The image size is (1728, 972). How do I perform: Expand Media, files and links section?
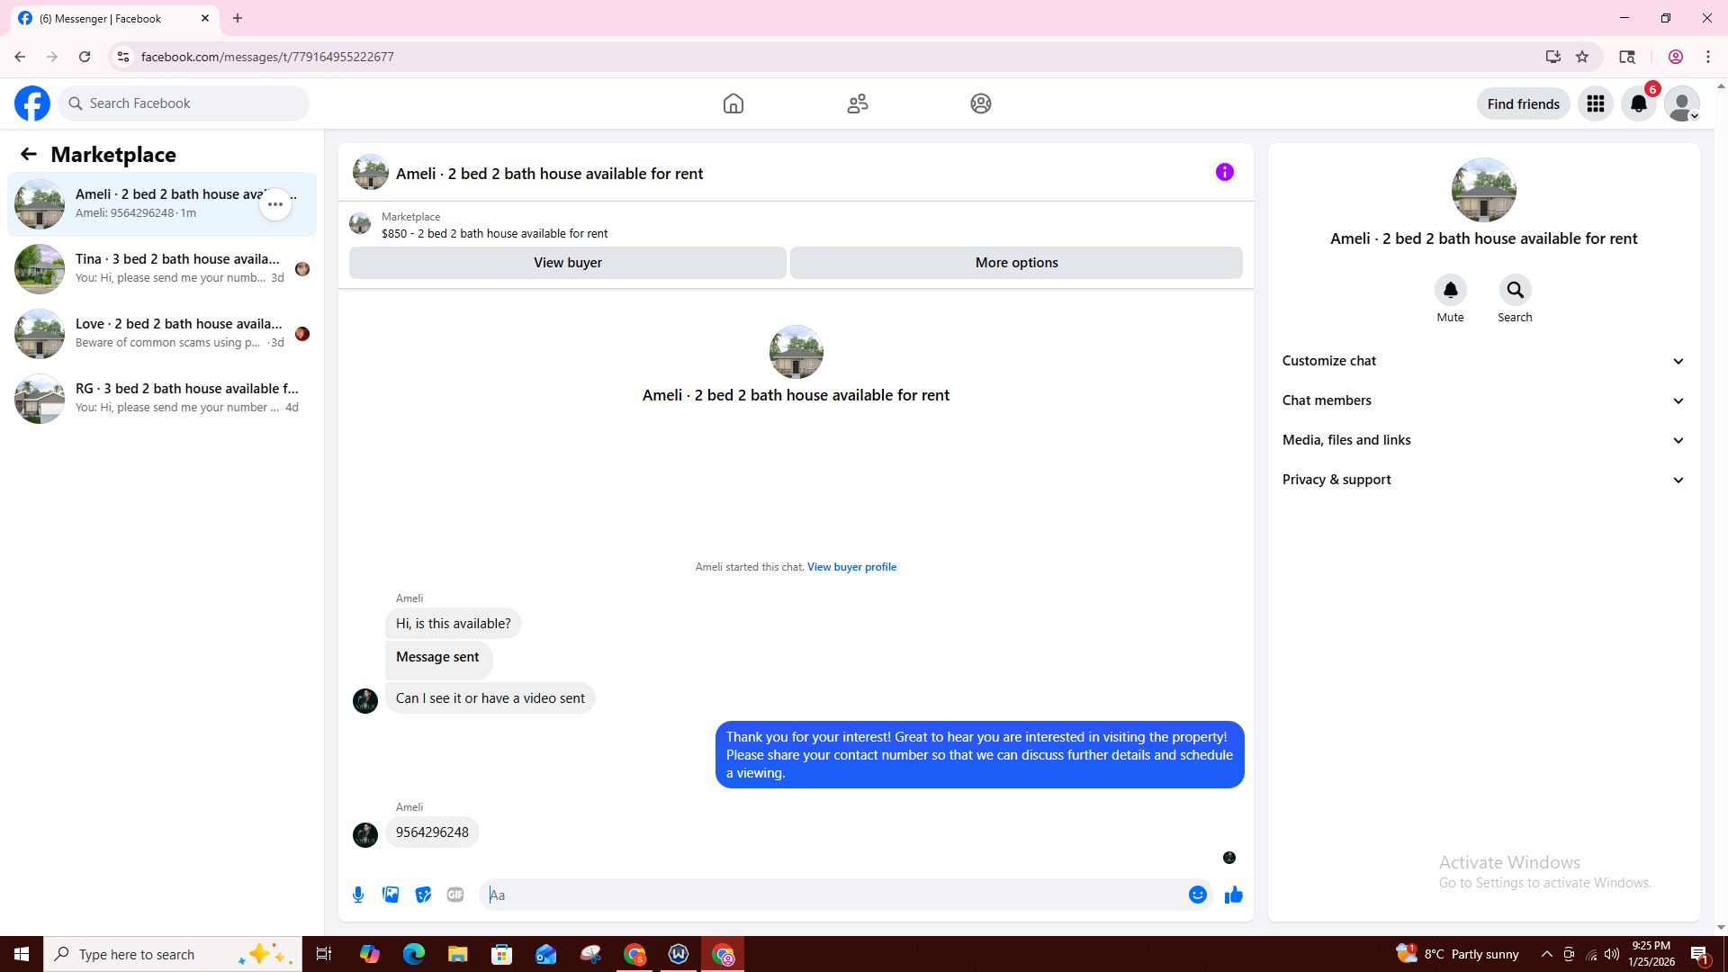1483,440
